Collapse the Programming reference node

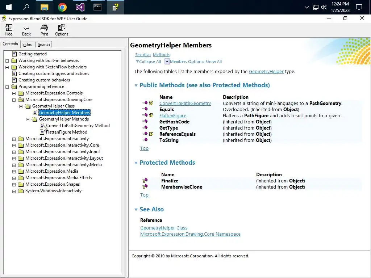click(7, 87)
